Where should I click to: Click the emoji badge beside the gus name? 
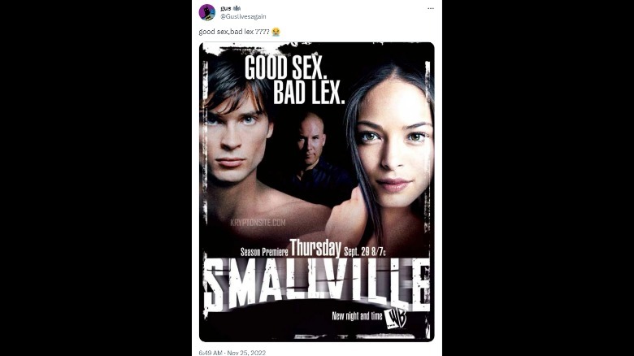click(237, 8)
